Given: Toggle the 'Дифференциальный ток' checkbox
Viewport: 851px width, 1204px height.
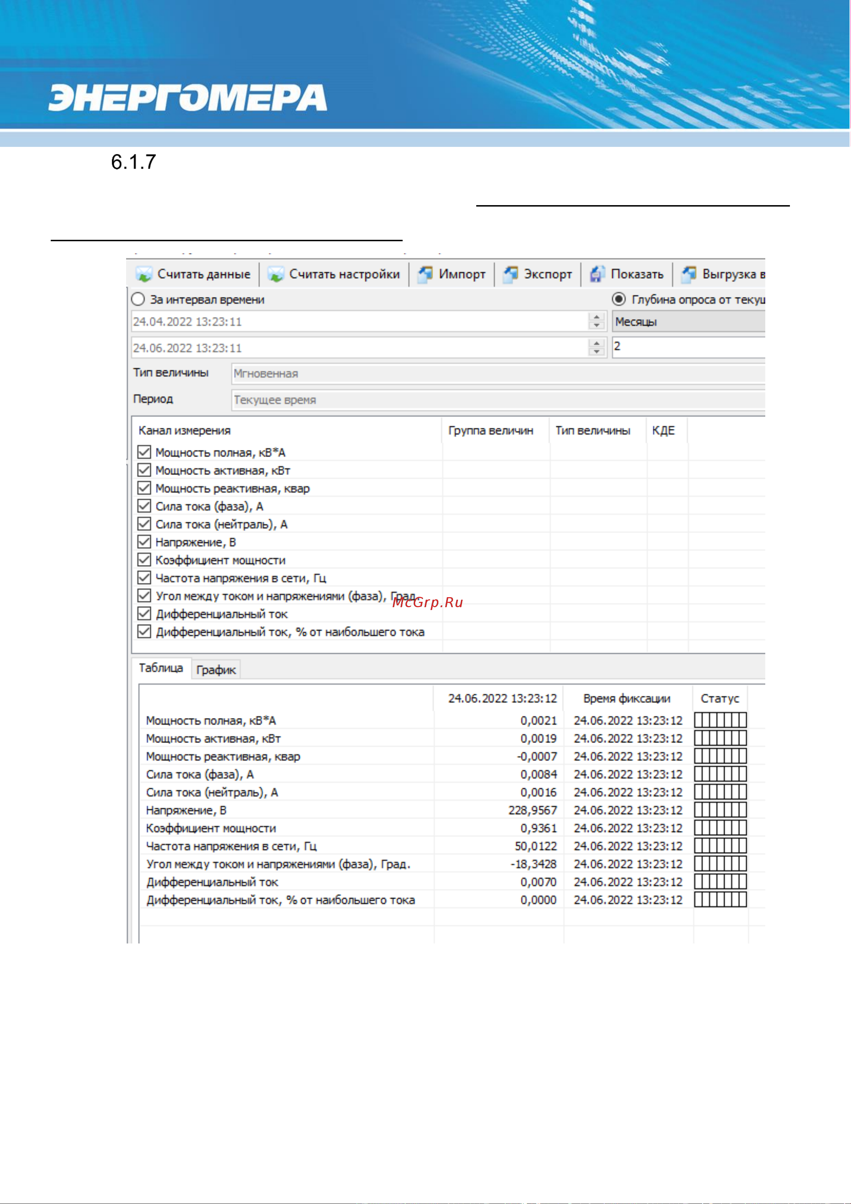Looking at the screenshot, I should [x=144, y=614].
